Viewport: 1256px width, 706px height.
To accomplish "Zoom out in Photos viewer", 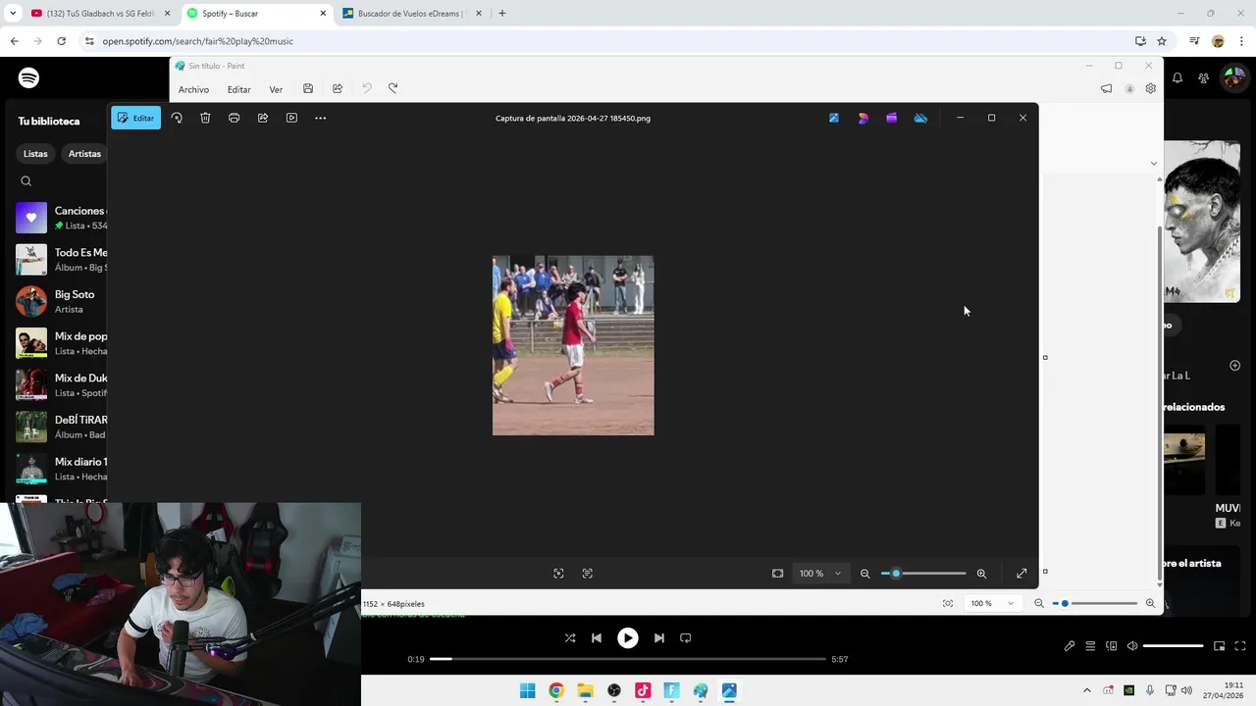I will (864, 574).
